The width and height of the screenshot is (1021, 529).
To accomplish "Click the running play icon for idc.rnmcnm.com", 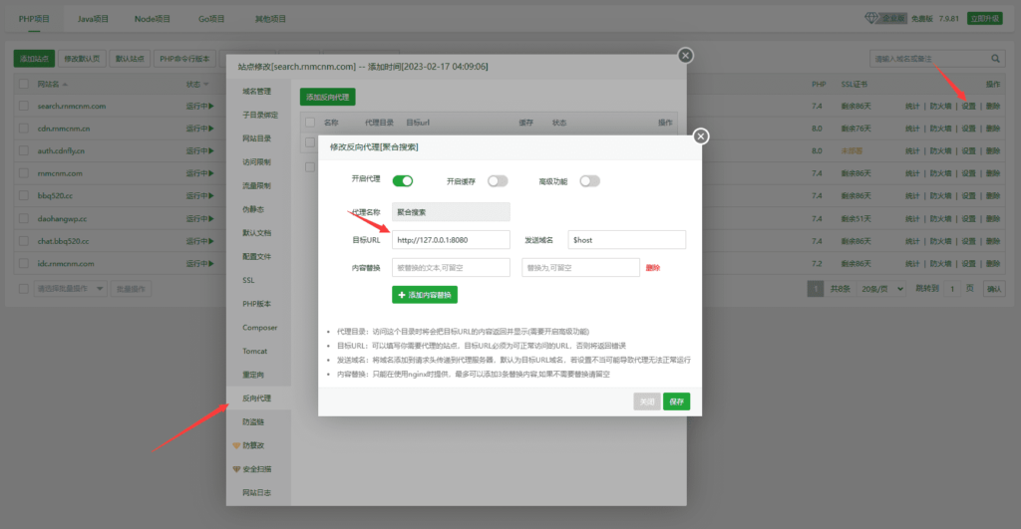I will [211, 264].
